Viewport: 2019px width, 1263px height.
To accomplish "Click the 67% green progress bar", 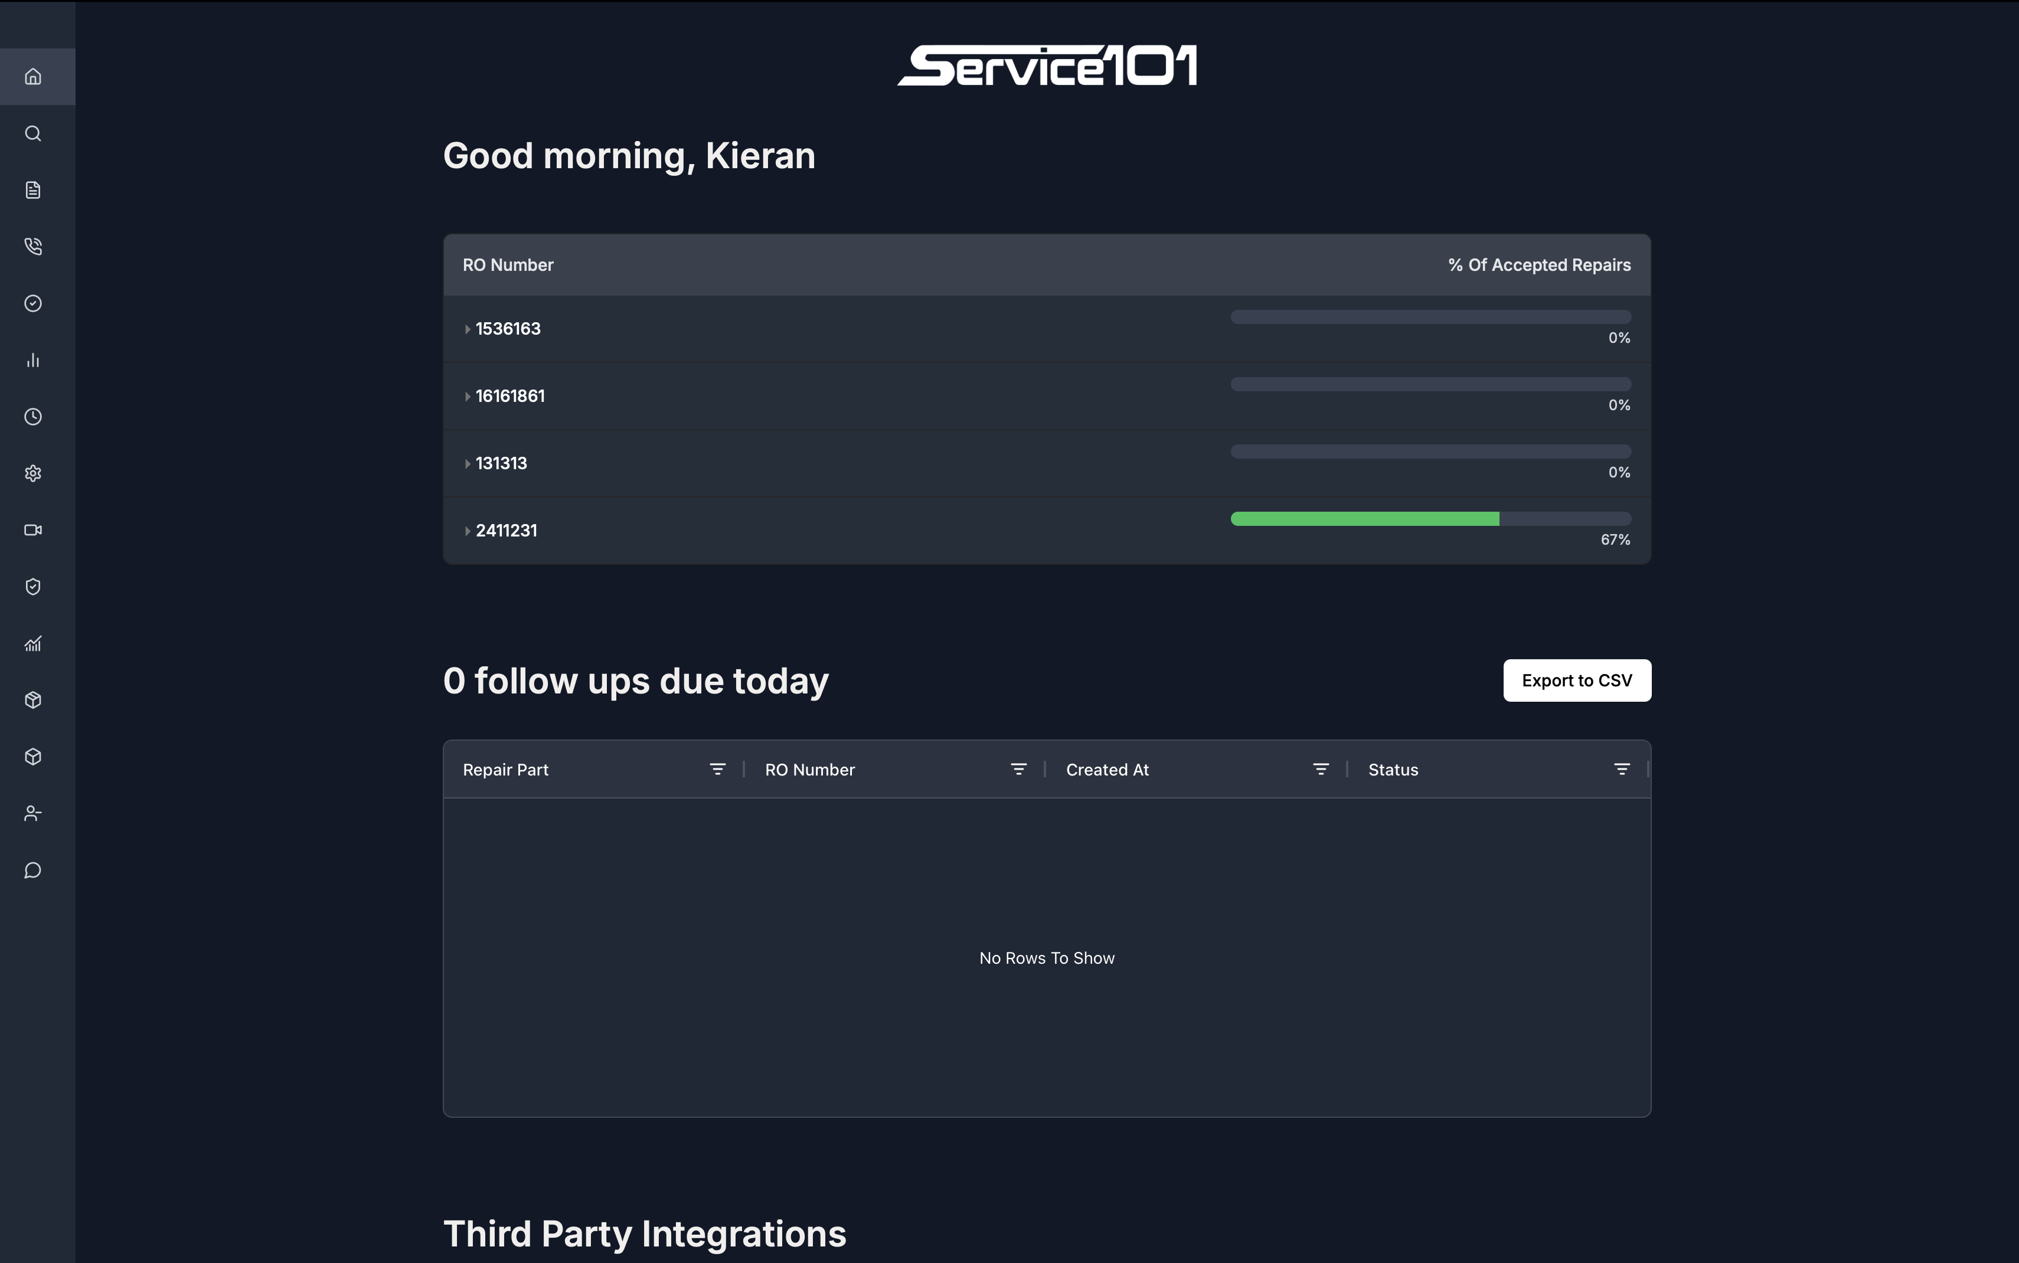I will [x=1365, y=519].
